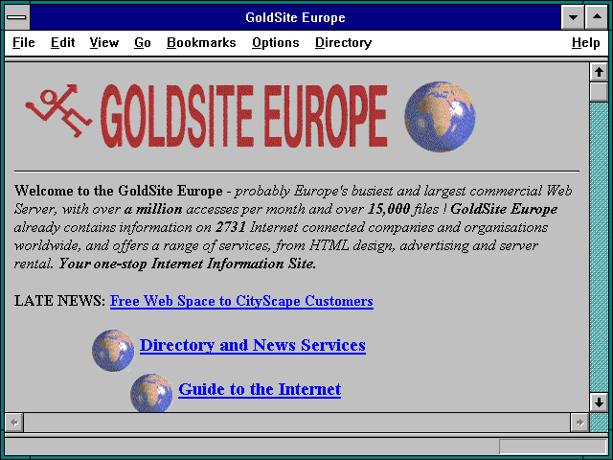Open the Options menu
The width and height of the screenshot is (613, 460).
(x=276, y=42)
